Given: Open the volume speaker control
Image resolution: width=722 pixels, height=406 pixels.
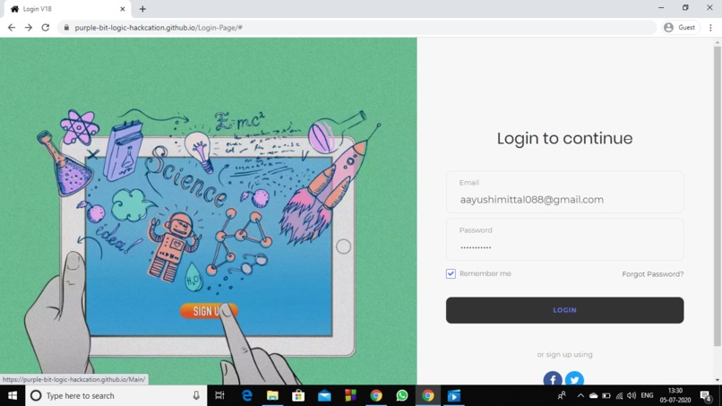Looking at the screenshot, I should pyautogui.click(x=632, y=396).
